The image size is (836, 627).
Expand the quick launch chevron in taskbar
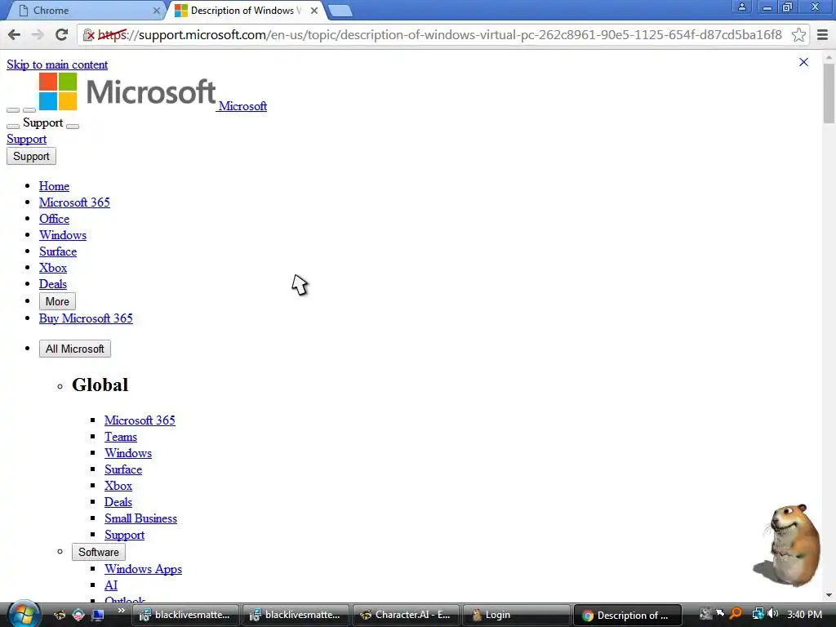coord(121,611)
